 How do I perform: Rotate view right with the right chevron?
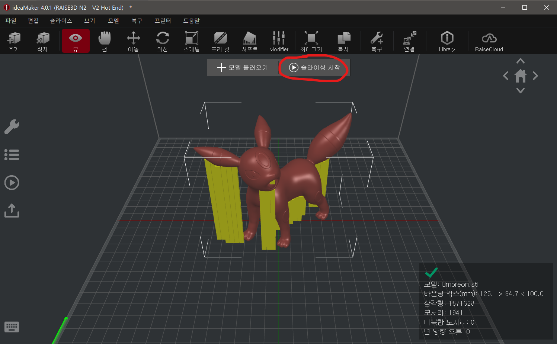click(535, 76)
